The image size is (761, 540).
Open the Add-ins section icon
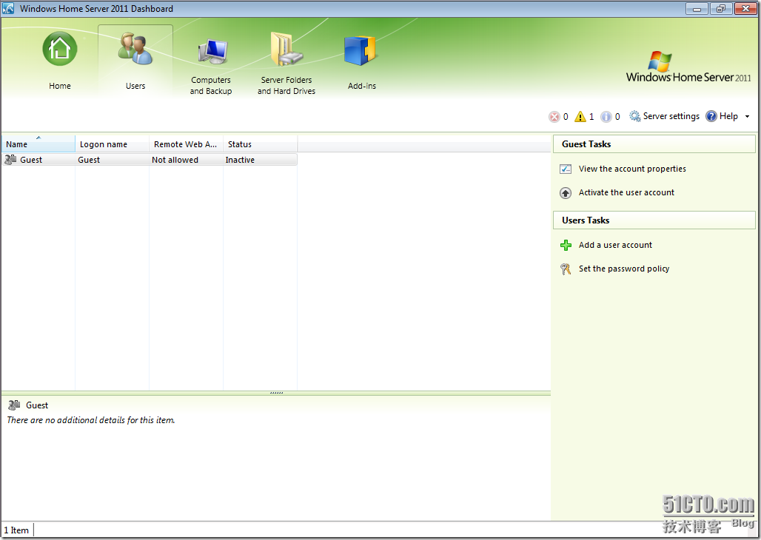point(361,49)
